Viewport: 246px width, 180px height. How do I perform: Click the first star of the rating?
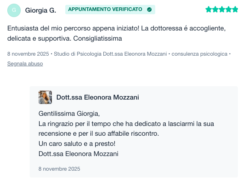pos(208,9)
